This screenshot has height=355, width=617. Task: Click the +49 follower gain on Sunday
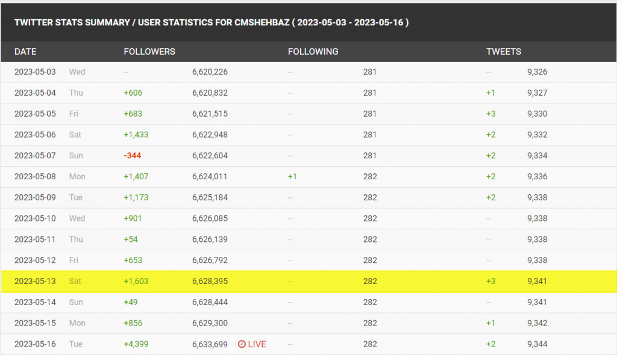[131, 302]
